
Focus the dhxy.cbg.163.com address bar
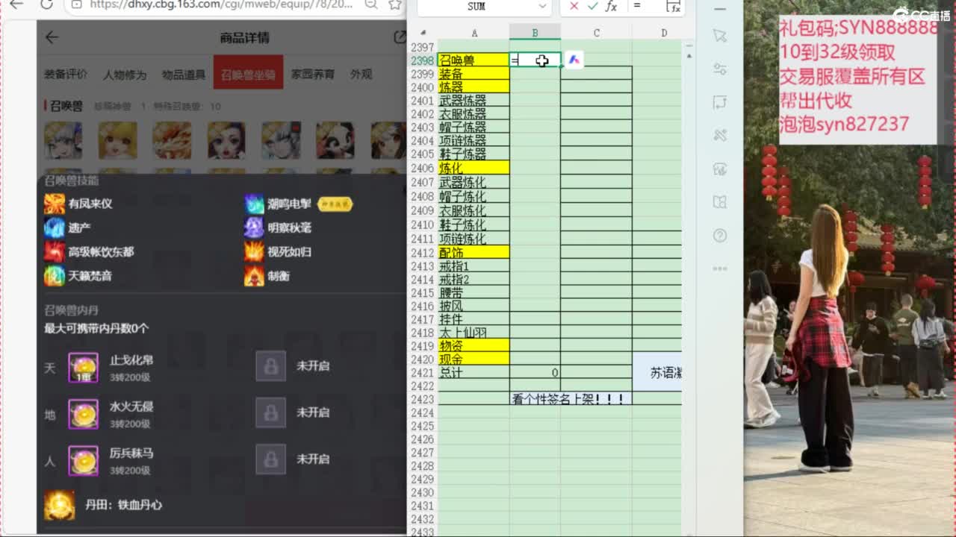point(220,4)
